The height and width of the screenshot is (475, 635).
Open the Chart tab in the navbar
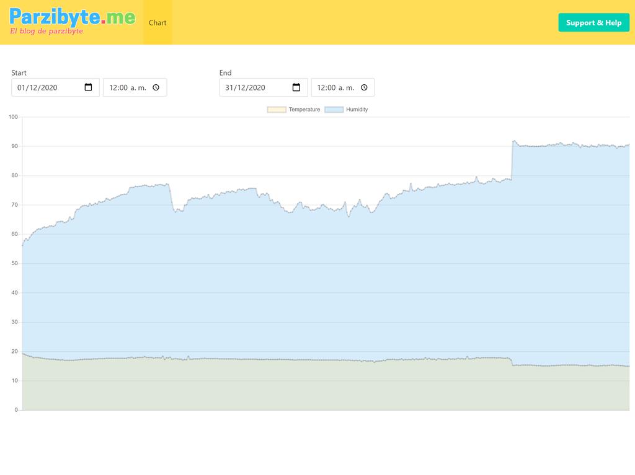(x=158, y=23)
